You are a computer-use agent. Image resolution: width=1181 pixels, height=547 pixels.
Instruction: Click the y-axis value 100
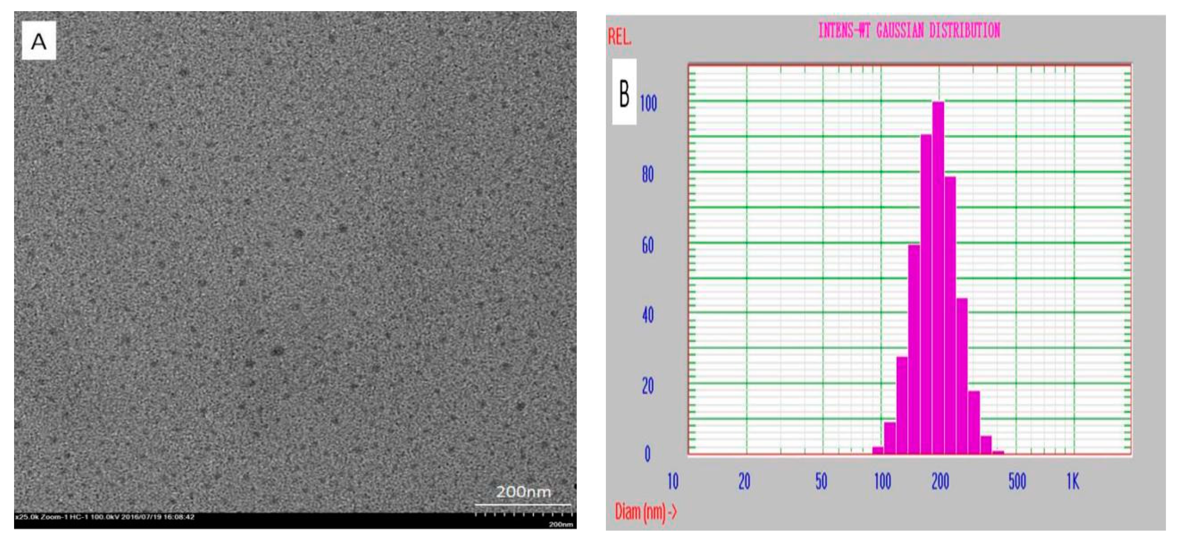[x=648, y=104]
